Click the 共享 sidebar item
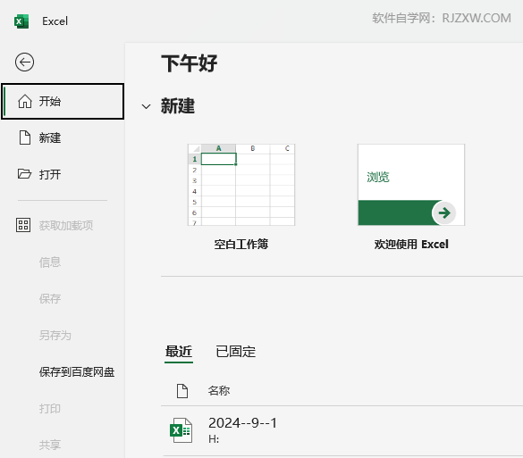Image resolution: width=523 pixels, height=458 pixels. 50,445
